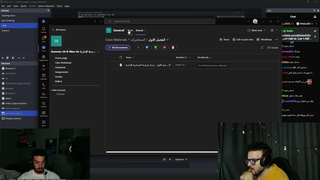
Task: Add a new scene in OBS
Action: pos(3,58)
